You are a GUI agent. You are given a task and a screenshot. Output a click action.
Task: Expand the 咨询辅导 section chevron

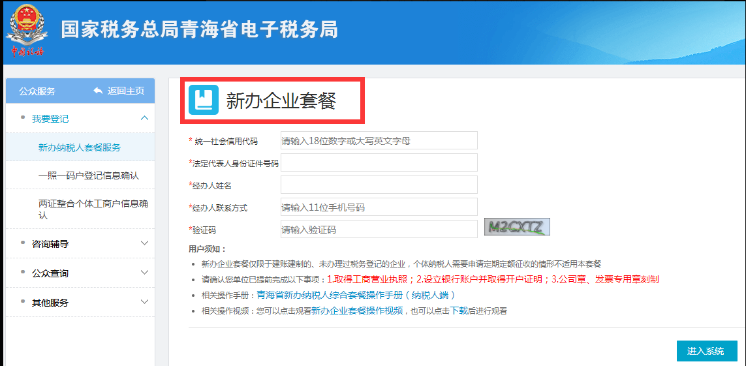point(145,243)
